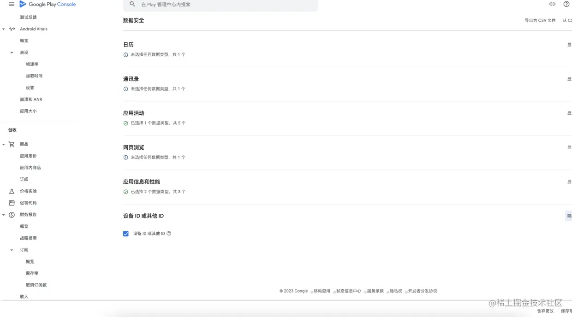Screen dimensions: 572x317
Task: Click the info icon under 日历 section
Action: coord(125,55)
